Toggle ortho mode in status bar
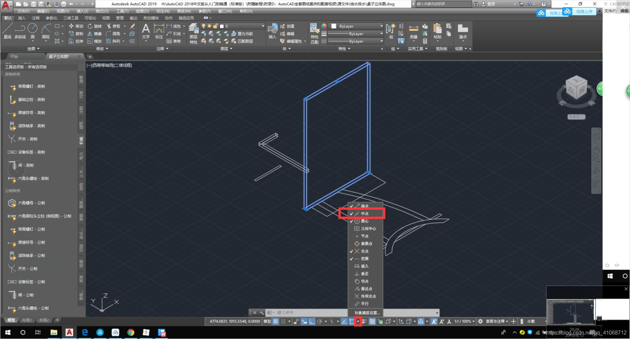630x339 pixels. pyautogui.click(x=312, y=321)
